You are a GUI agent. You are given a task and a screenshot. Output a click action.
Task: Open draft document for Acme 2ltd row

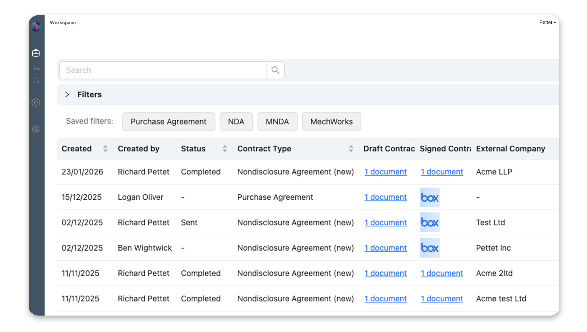coord(386,273)
